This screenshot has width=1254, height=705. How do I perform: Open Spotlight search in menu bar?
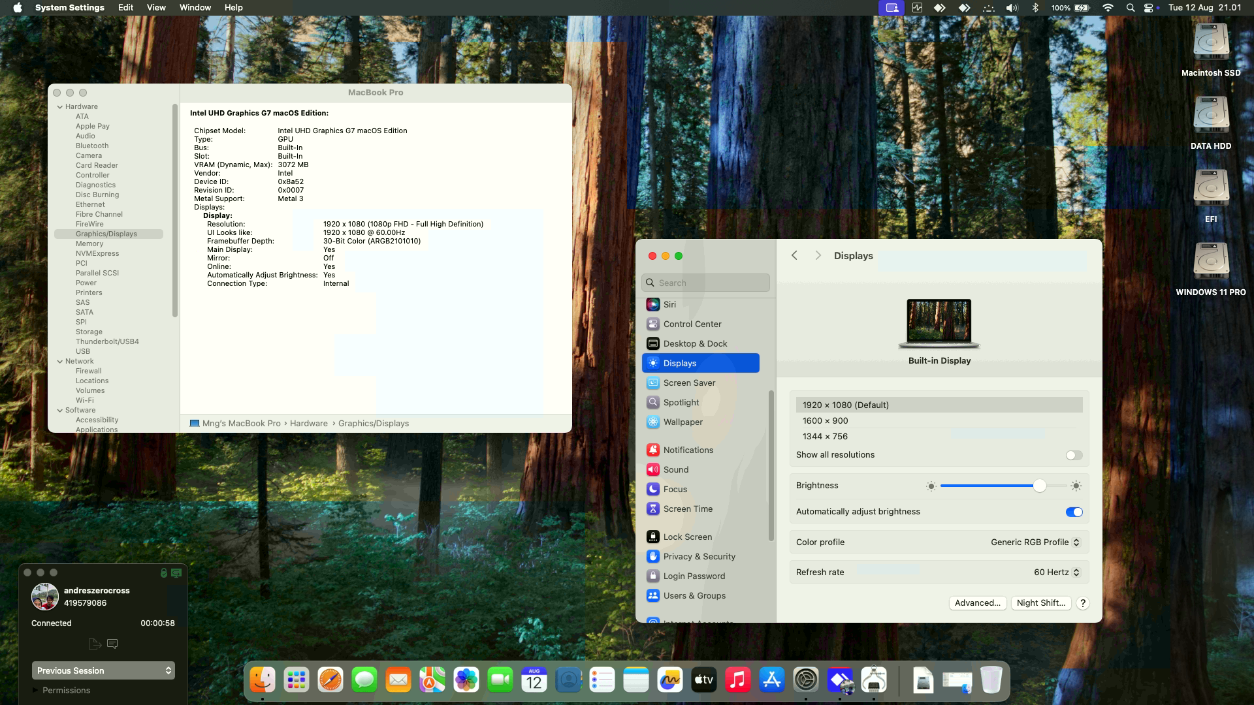coord(1130,8)
